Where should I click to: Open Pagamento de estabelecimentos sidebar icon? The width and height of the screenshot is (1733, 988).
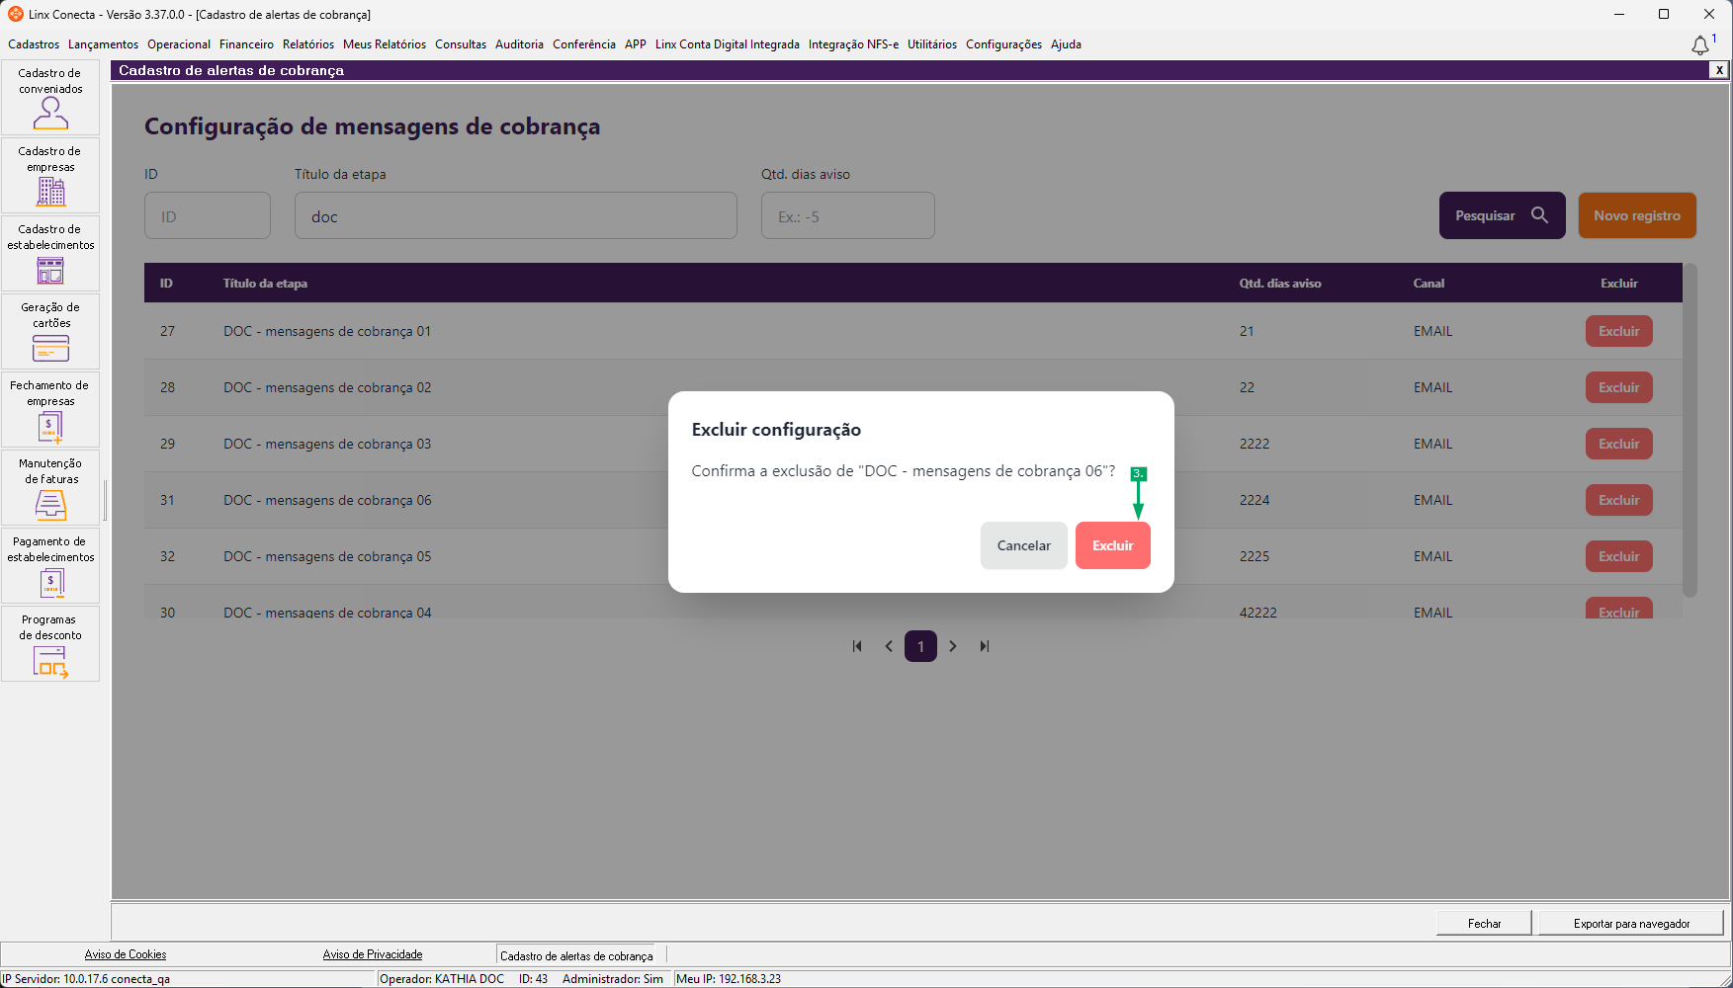(50, 566)
